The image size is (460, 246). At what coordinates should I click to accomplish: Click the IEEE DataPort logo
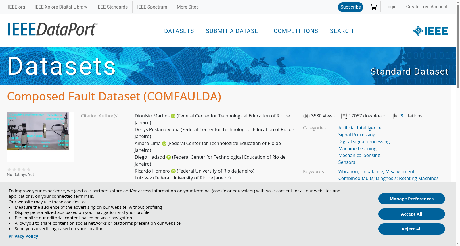(53, 29)
